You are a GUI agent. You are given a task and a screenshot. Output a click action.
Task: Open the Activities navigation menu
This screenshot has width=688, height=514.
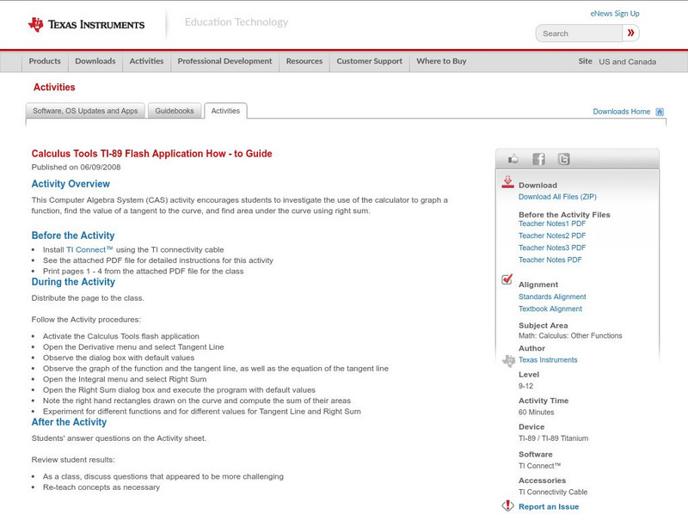[x=146, y=61]
